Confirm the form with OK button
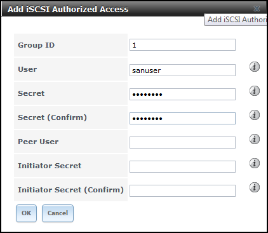 click(x=26, y=213)
